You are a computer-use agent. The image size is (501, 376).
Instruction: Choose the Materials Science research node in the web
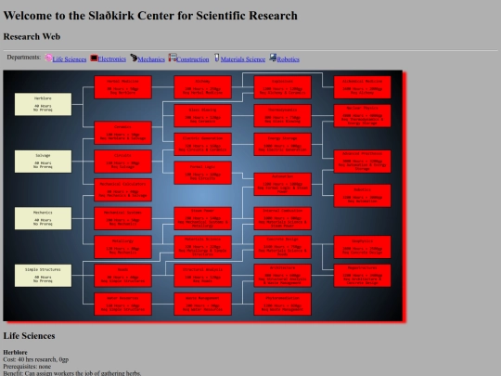coord(203,247)
